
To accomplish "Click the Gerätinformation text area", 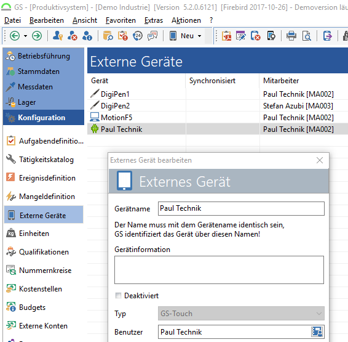I will 219,270.
